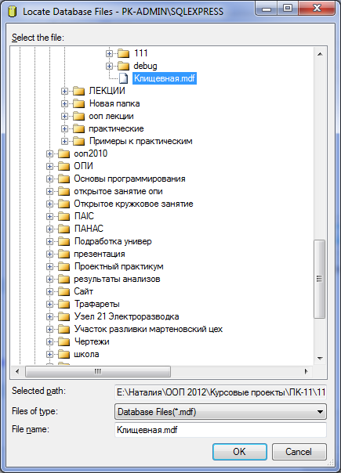Select the Основы программирования folder label
The width and height of the screenshot is (341, 473).
pos(129,179)
